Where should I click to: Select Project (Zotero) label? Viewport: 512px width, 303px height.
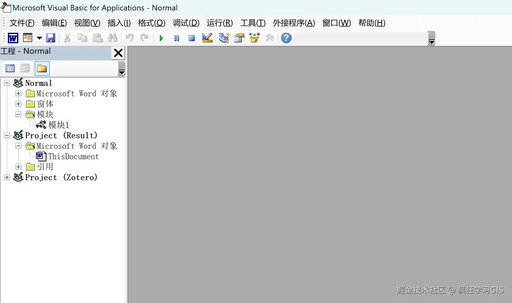pos(61,178)
